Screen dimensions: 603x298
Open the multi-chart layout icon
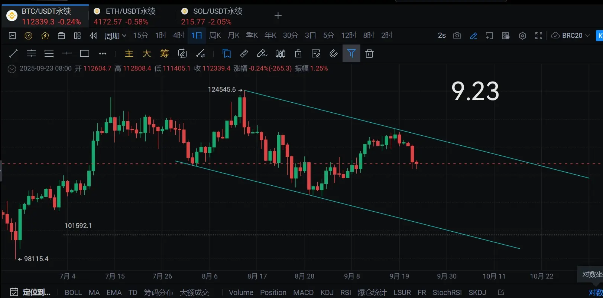77,36
